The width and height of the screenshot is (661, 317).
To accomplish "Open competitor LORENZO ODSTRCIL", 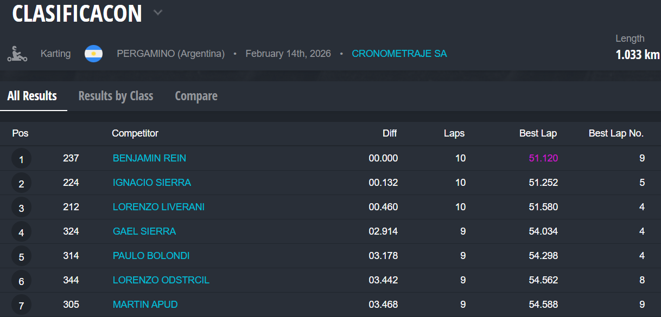I will [161, 280].
